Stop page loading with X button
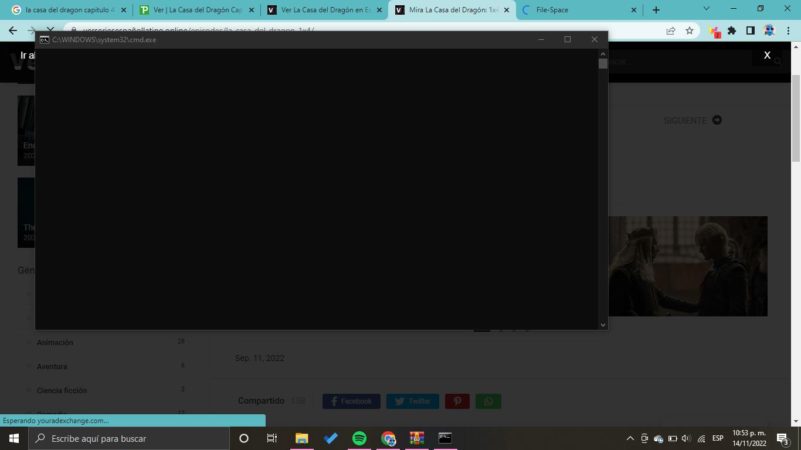The height and width of the screenshot is (450, 801). click(x=50, y=30)
